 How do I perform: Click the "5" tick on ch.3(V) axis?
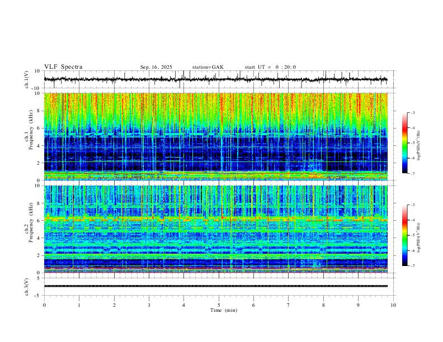pos(39,278)
